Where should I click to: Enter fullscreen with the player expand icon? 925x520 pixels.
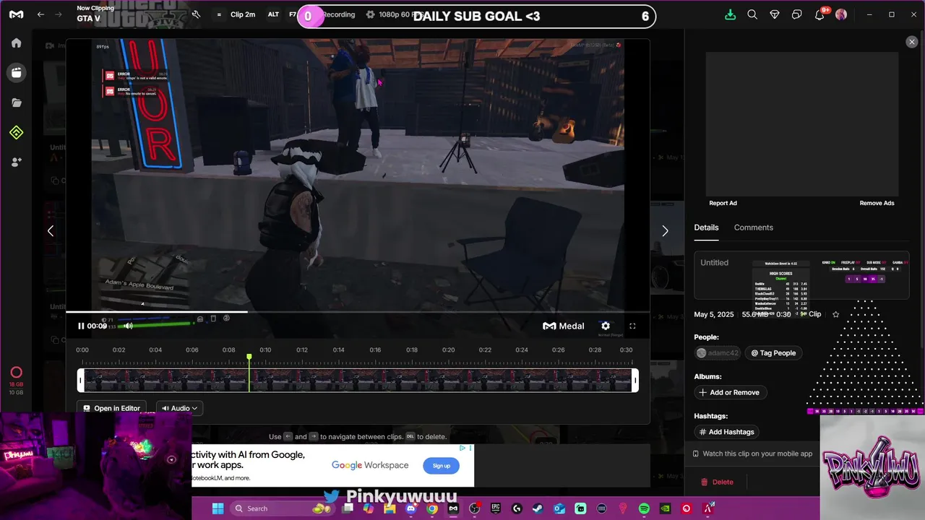(632, 326)
